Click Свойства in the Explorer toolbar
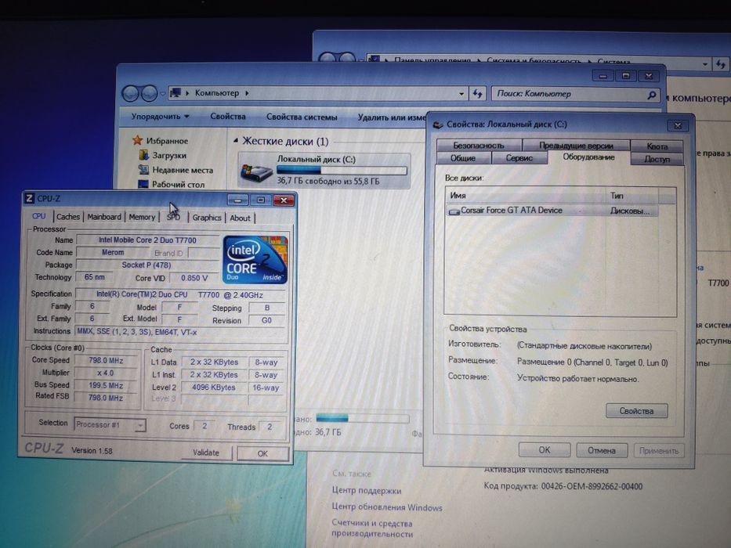 pyautogui.click(x=227, y=117)
